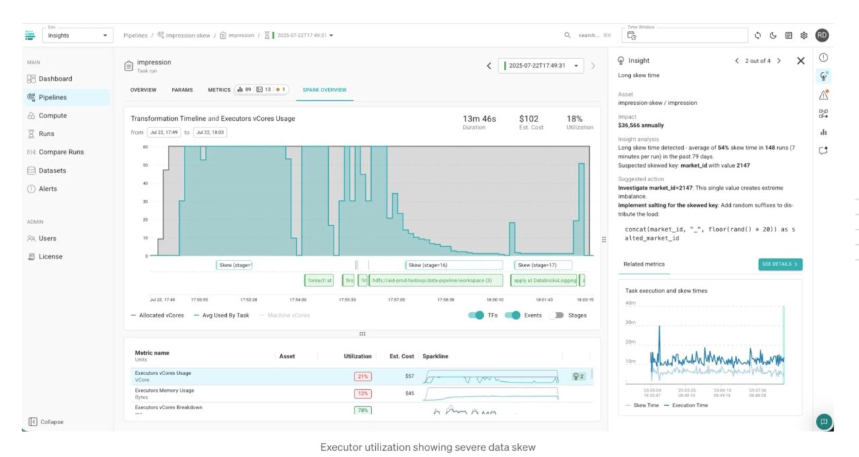Close the Insight panel
The width and height of the screenshot is (859, 457).
pyautogui.click(x=801, y=61)
